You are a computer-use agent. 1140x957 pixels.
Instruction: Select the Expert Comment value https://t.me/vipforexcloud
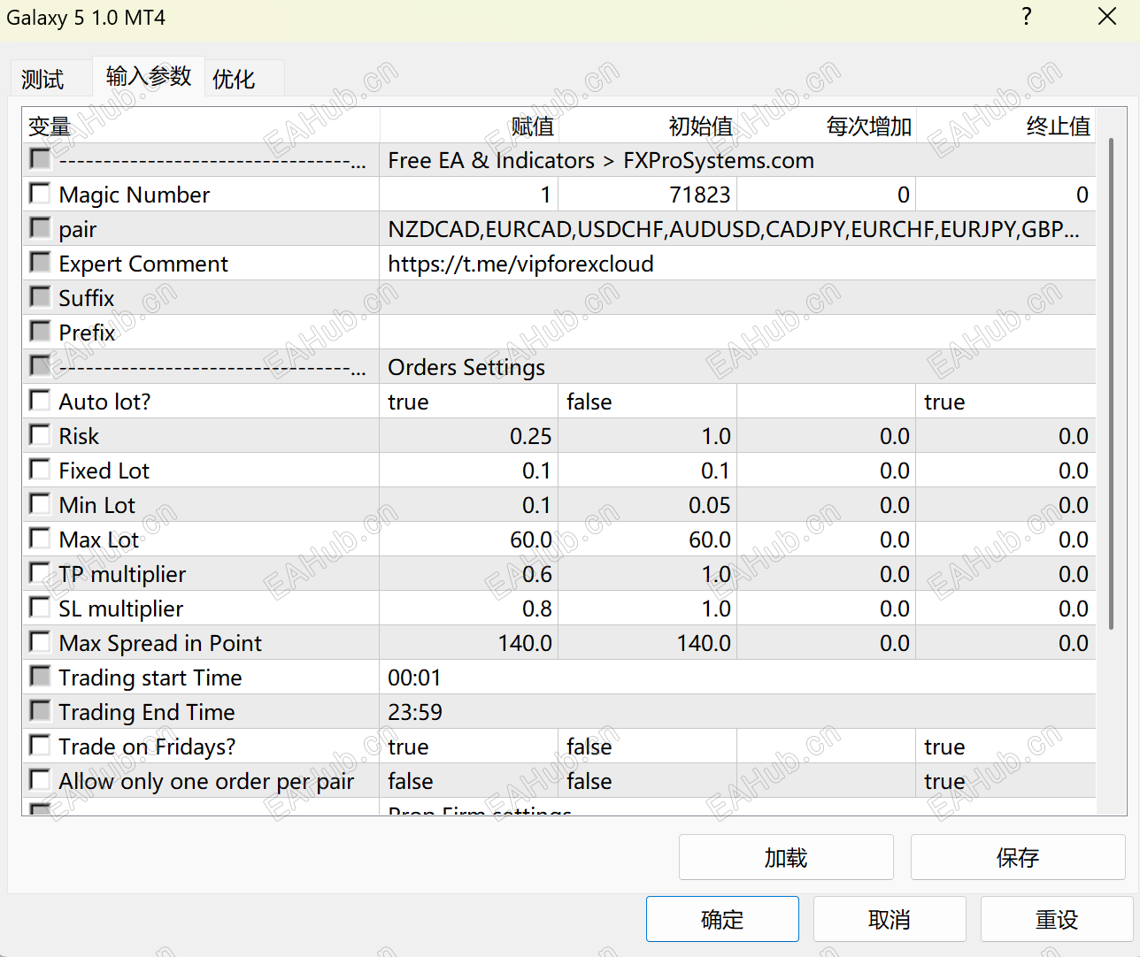[738, 264]
